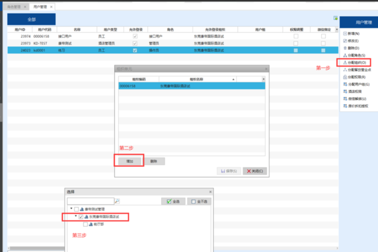Click the 新增(N) add user icon

click(345, 34)
